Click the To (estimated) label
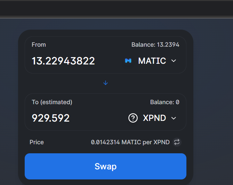Screen dimensions: 233x185 pyautogui.click(x=52, y=102)
